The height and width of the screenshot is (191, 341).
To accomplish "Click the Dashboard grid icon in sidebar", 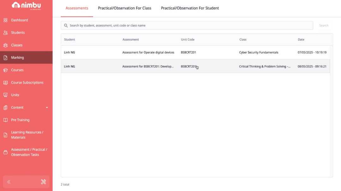I will coord(5,20).
